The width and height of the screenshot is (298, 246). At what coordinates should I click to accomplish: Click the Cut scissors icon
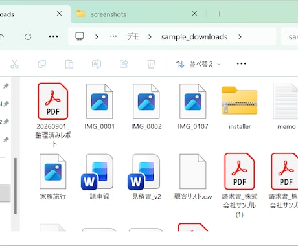[14, 64]
